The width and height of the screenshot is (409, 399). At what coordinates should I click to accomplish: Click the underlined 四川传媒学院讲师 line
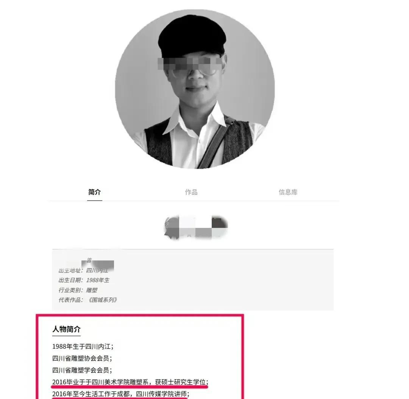pos(120,394)
